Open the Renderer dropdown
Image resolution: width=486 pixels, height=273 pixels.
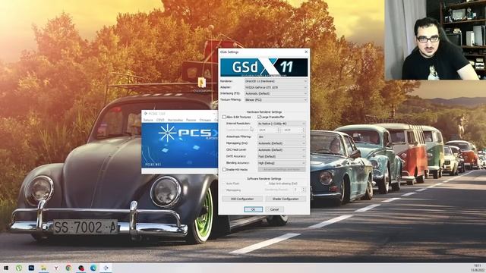pyautogui.click(x=276, y=81)
